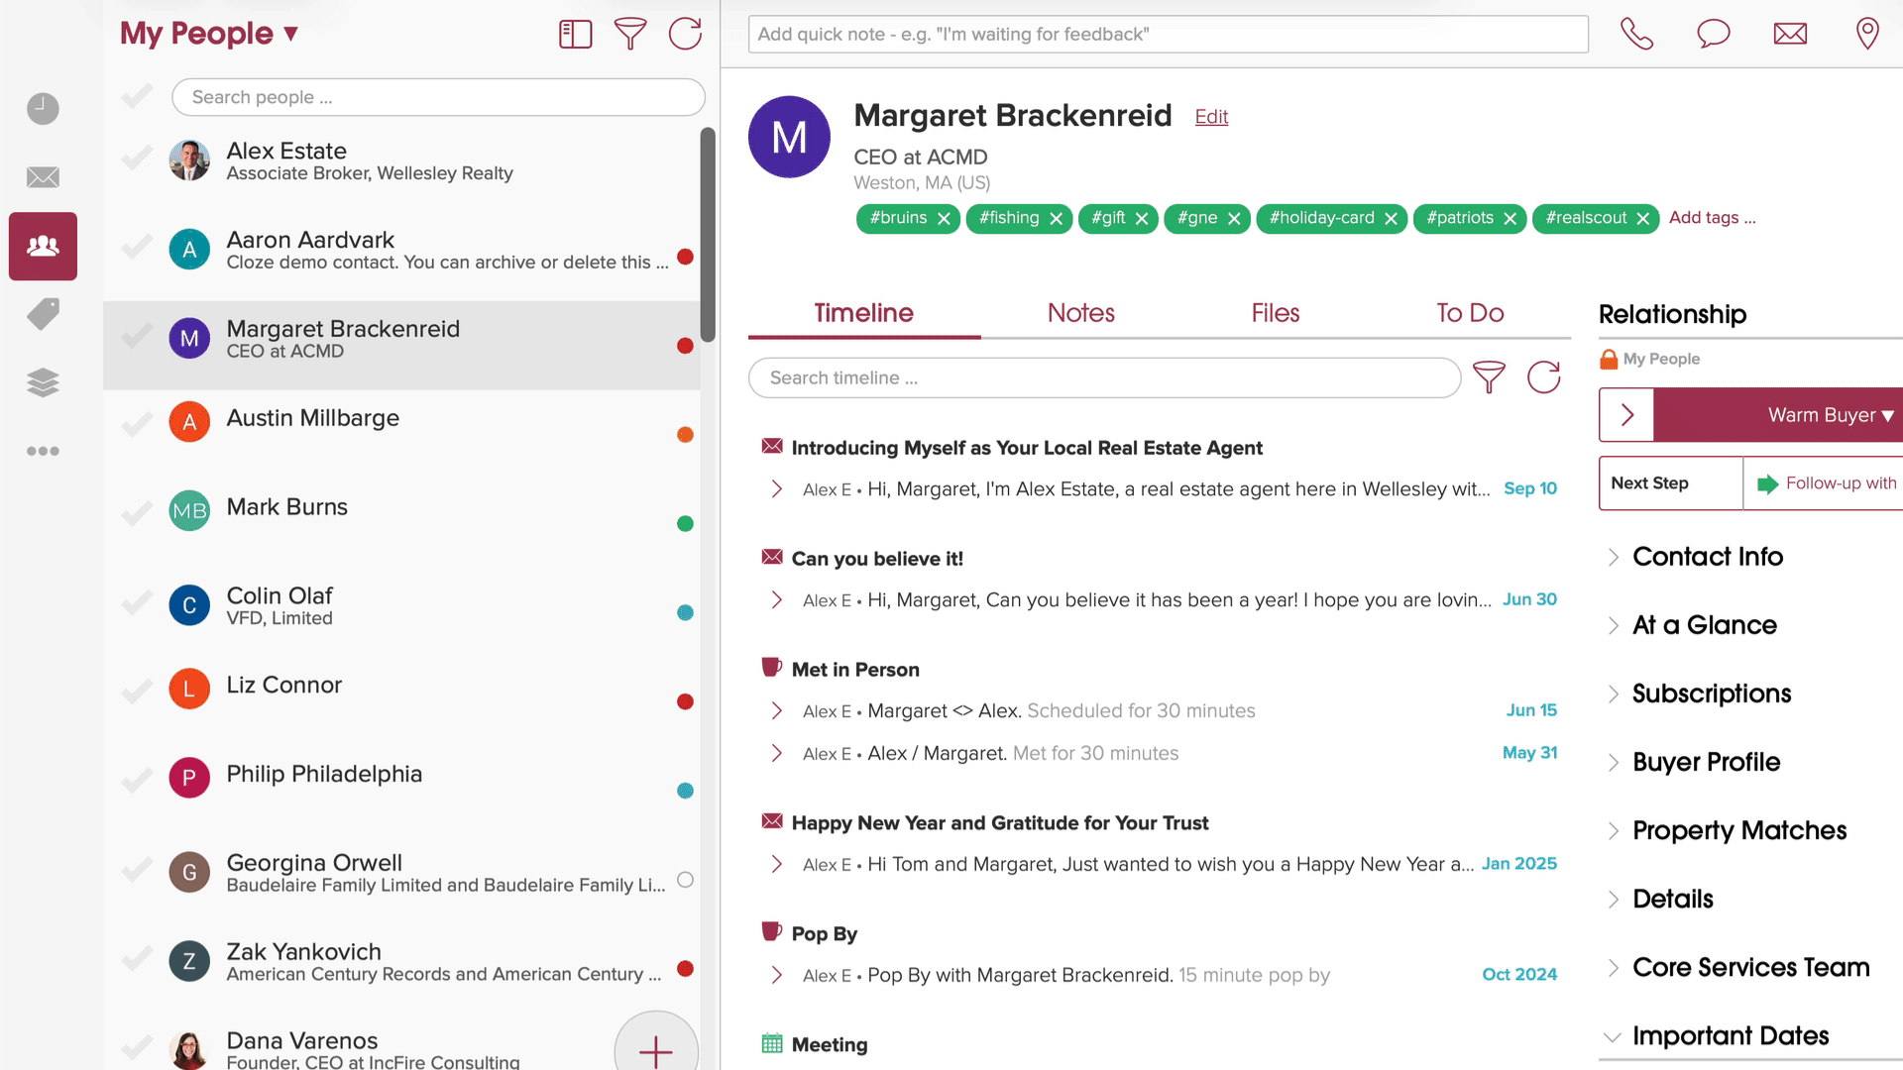Refresh the My People list
1903x1070 pixels.
tap(685, 34)
